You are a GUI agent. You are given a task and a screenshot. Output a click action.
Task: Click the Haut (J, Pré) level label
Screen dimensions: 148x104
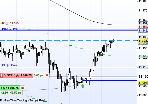click(x=10, y=29)
